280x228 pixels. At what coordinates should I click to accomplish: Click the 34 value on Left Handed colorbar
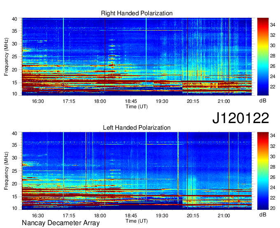[273, 135]
